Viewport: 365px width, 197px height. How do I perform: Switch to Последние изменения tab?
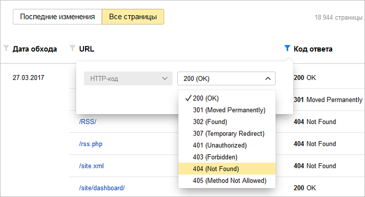(57, 17)
